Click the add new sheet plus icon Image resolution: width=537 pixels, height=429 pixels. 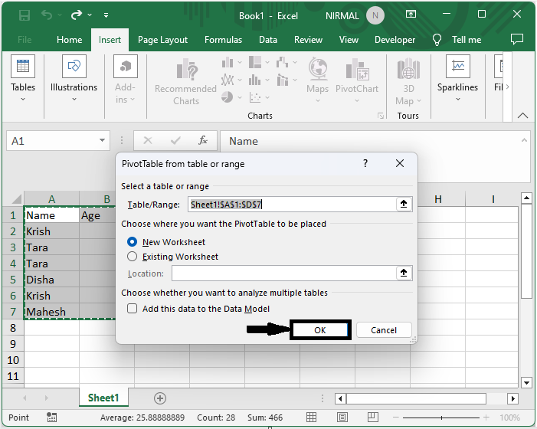(x=160, y=398)
